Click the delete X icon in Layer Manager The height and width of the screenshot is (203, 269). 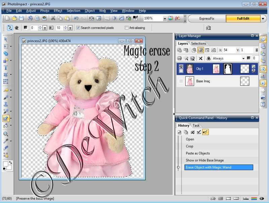pyautogui.click(x=201, y=58)
